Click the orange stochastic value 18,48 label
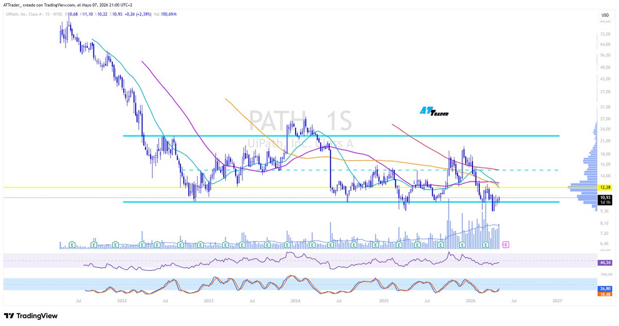This screenshot has width=619, height=326. tap(605, 294)
